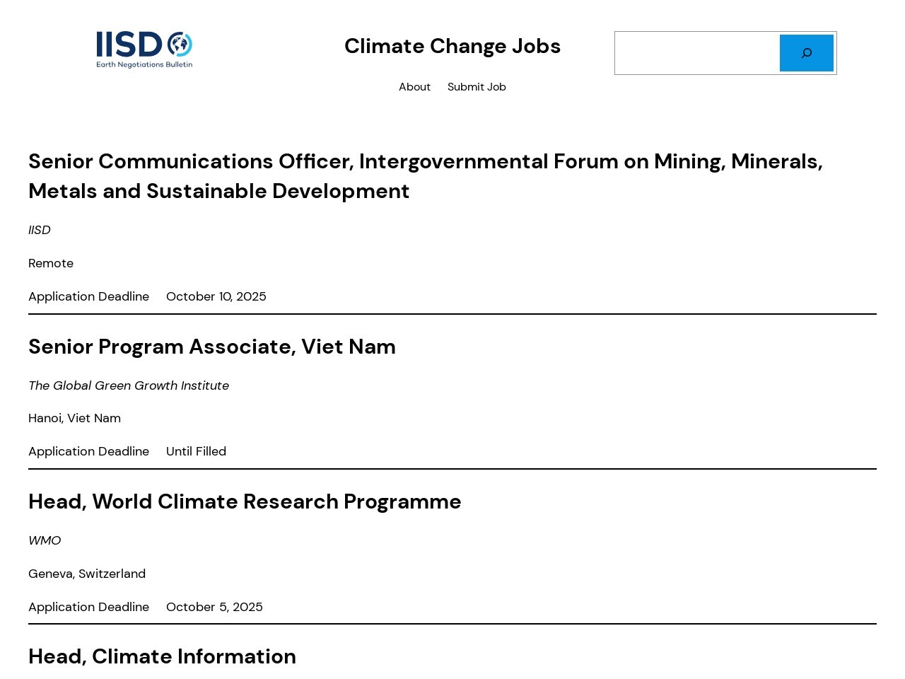Click the IISD Earth Negotiations Bulletin logo
Viewport: 905px width, 679px height.
[144, 50]
